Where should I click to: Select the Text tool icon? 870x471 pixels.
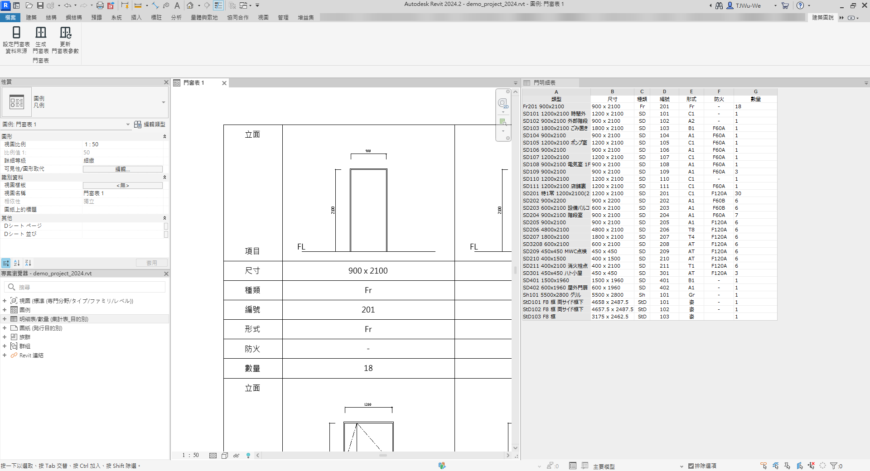(177, 5)
